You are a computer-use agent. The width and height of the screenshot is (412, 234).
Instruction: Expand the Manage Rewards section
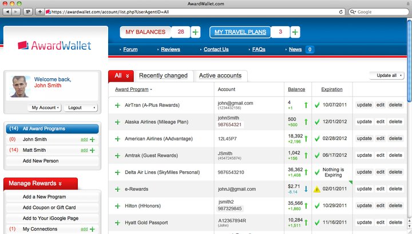(x=40, y=183)
